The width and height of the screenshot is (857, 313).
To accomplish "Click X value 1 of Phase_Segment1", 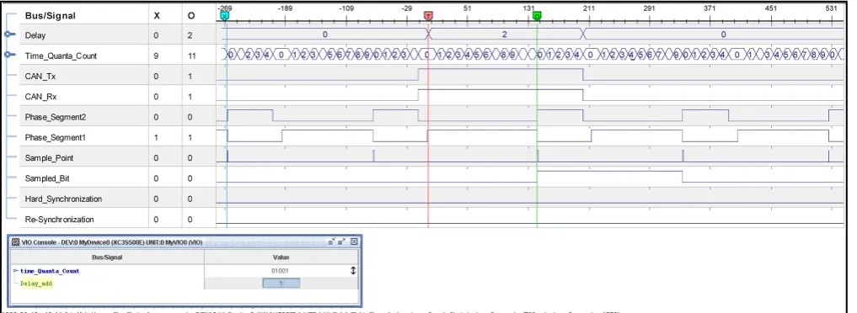I will tap(156, 137).
